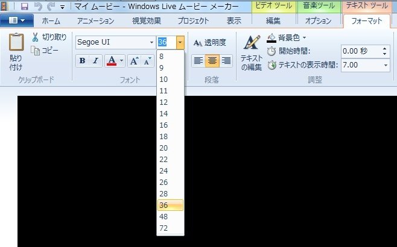Viewport: 397px width, 247px height.
Task: Open the text transparency control
Action: tap(209, 43)
